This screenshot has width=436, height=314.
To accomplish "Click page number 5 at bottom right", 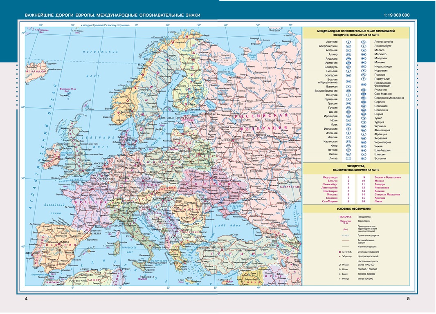I will pos(408,299).
